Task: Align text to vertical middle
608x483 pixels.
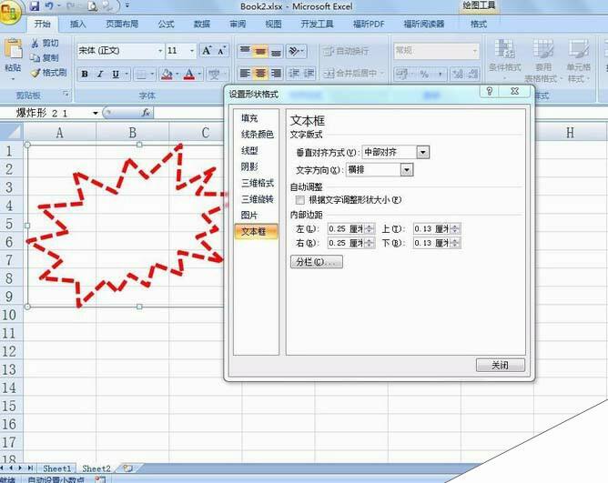Action: pos(260,50)
